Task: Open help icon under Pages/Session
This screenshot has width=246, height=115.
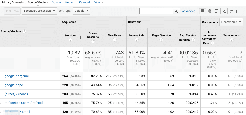Action: coord(161,40)
